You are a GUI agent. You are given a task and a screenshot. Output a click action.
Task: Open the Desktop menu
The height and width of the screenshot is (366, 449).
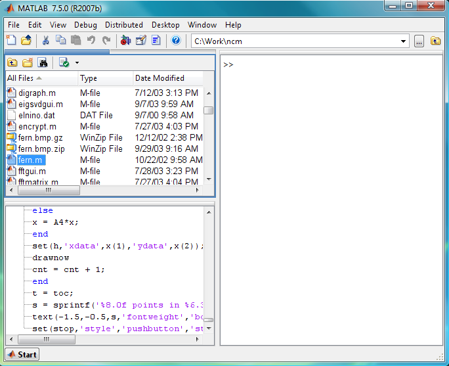pyautogui.click(x=165, y=25)
